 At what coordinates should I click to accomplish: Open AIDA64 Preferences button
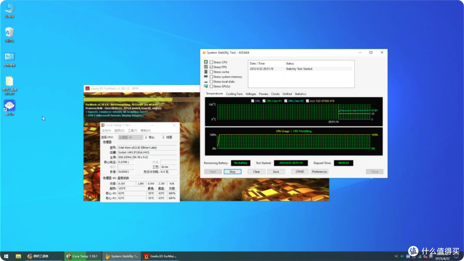[319, 172]
